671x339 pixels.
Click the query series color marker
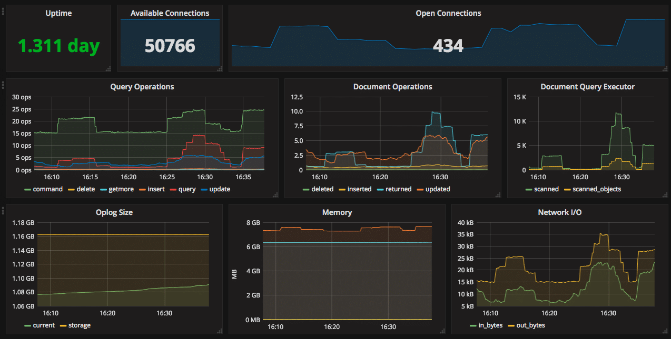pyautogui.click(x=173, y=189)
